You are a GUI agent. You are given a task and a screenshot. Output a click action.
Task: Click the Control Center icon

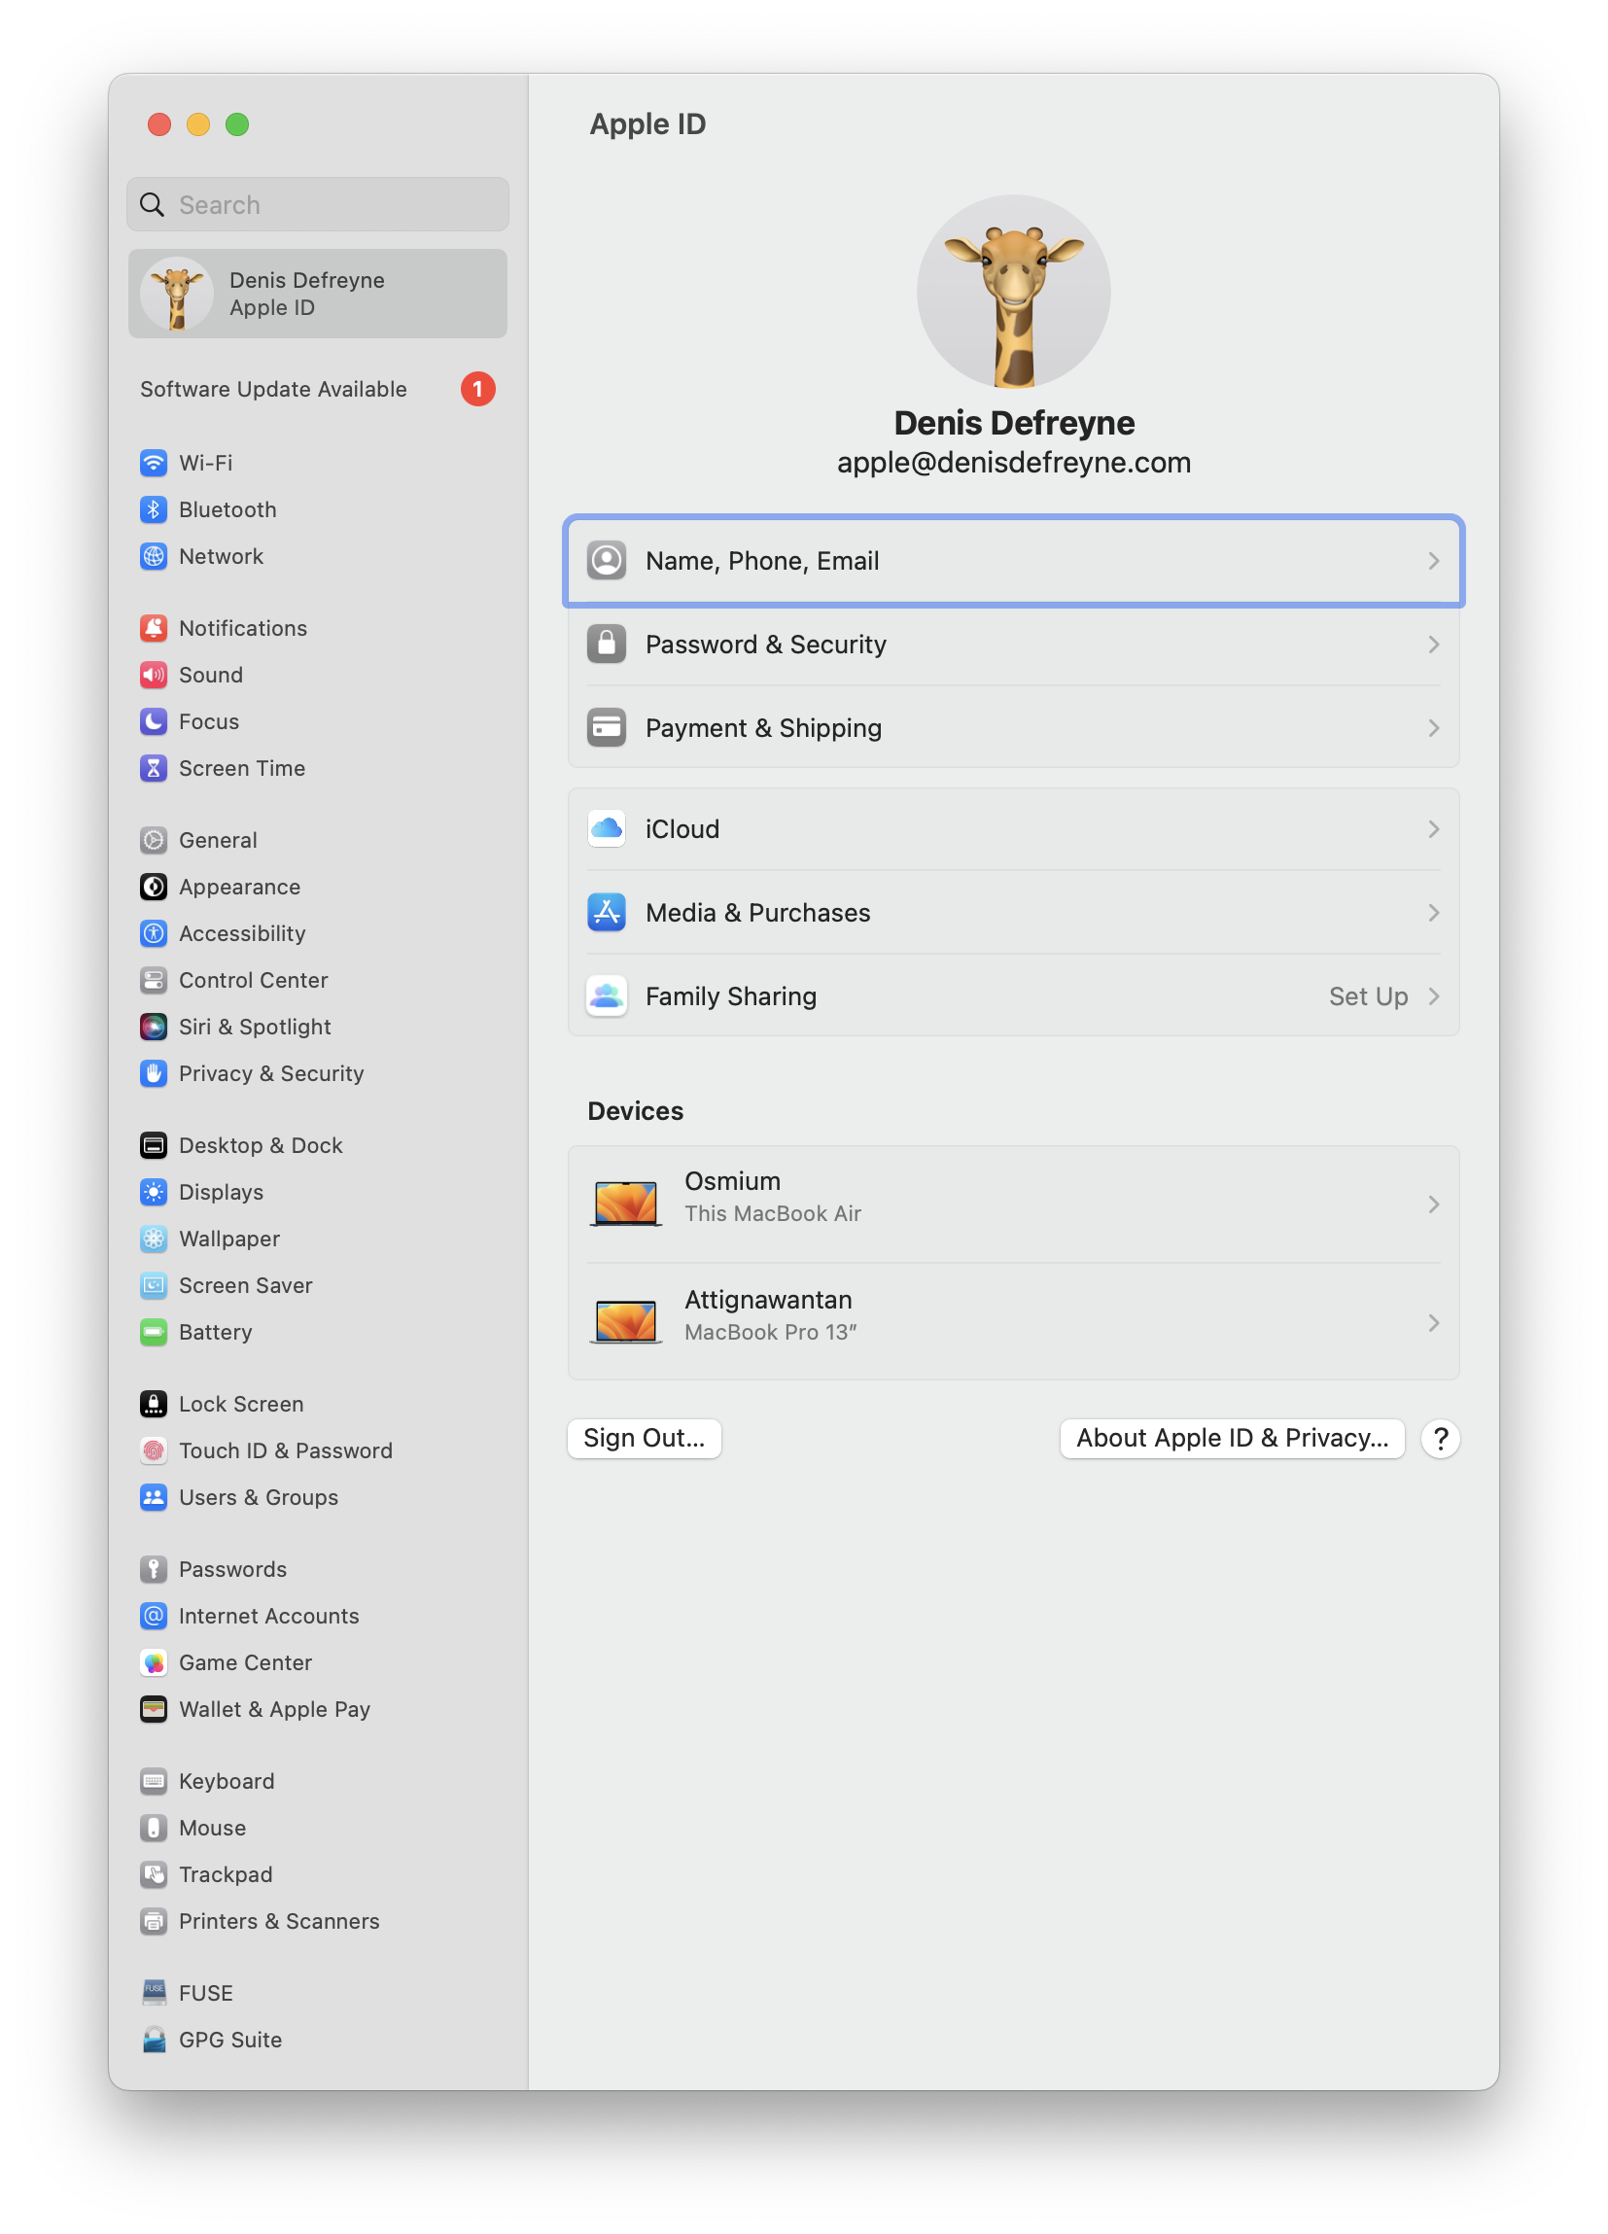[154, 980]
